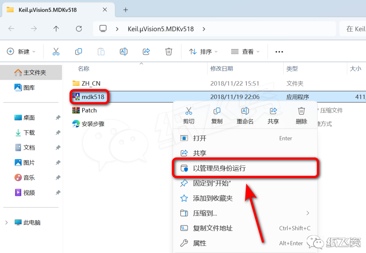This screenshot has height=253, width=366.
Task: Open the three-dot more options menu
Action: (279, 52)
